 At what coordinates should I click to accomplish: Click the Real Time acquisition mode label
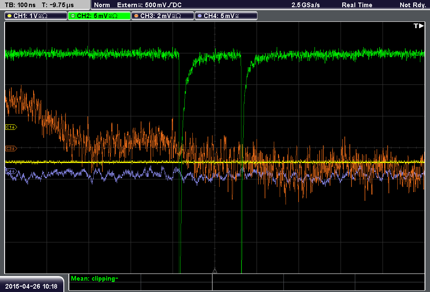click(357, 5)
